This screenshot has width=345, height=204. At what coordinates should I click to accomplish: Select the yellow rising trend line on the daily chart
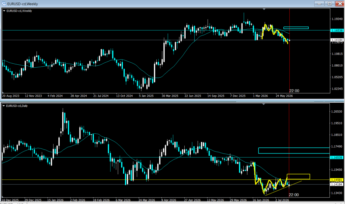(x=283, y=188)
